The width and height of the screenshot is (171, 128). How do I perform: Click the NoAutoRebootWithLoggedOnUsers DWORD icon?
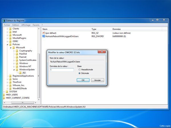point(44,36)
